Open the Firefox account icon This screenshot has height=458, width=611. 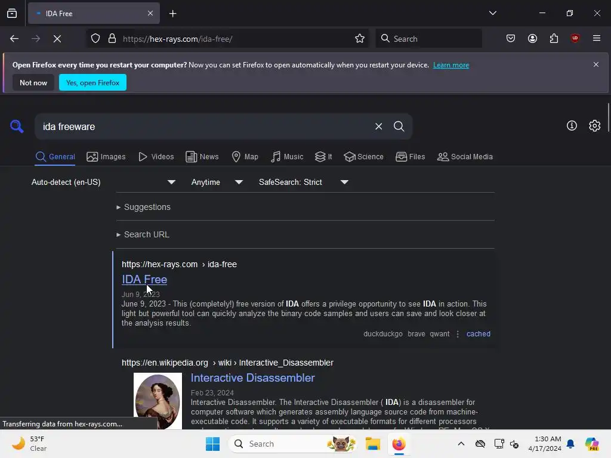coord(532,39)
